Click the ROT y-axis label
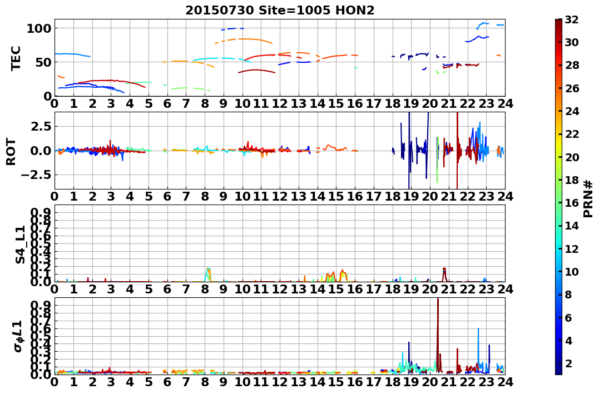 [x=11, y=152]
